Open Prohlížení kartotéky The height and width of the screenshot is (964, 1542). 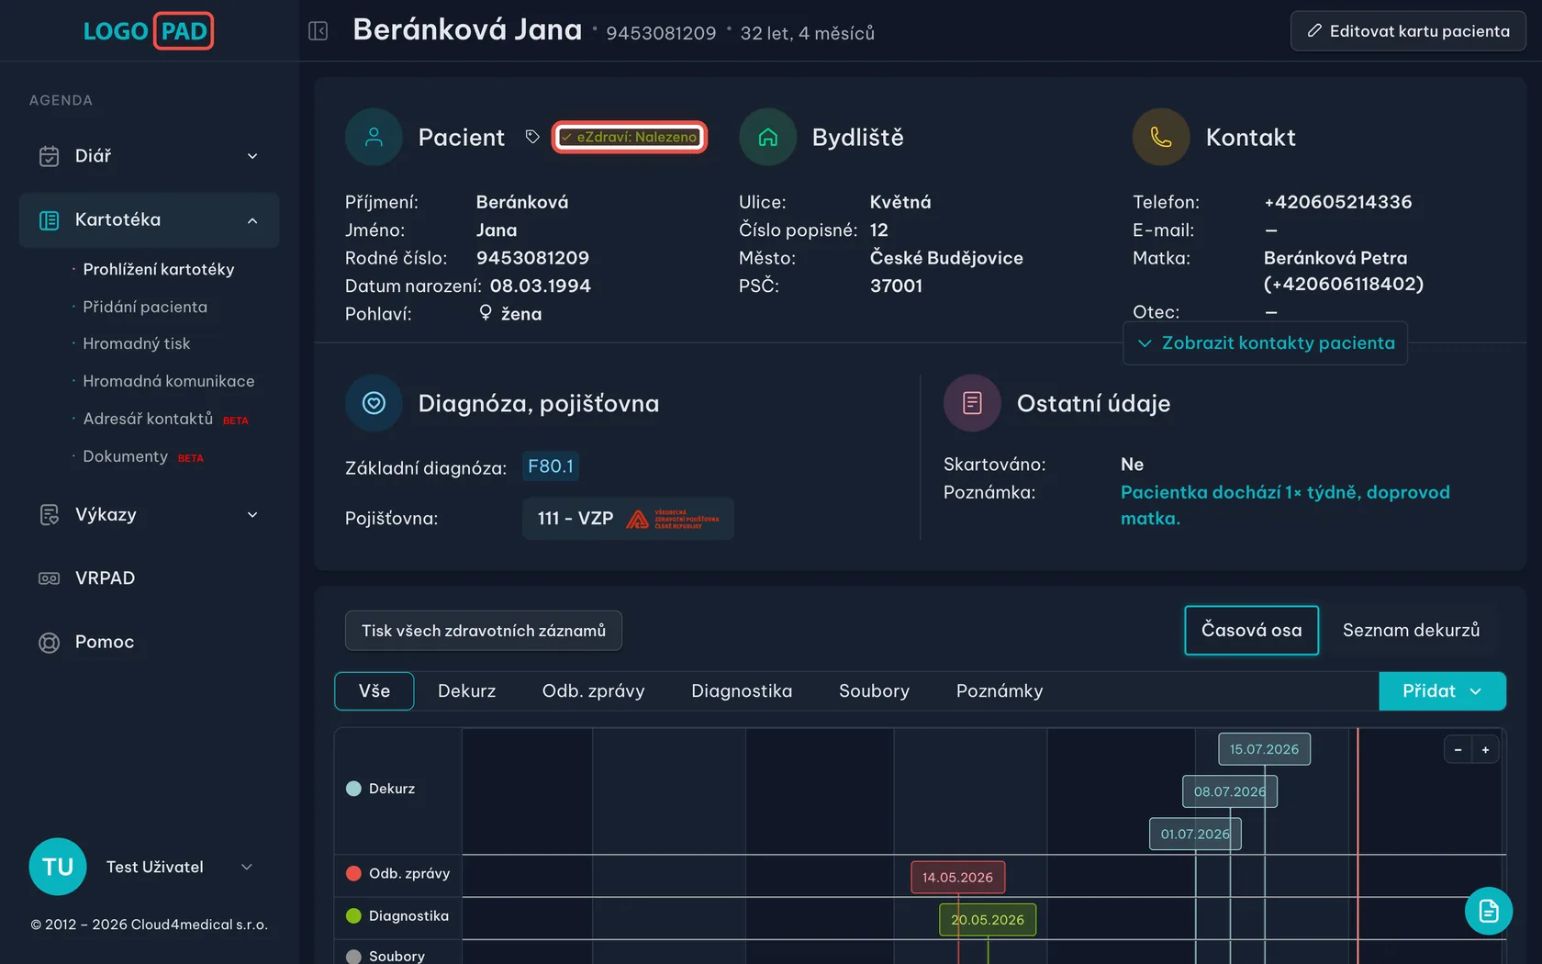pos(159,269)
